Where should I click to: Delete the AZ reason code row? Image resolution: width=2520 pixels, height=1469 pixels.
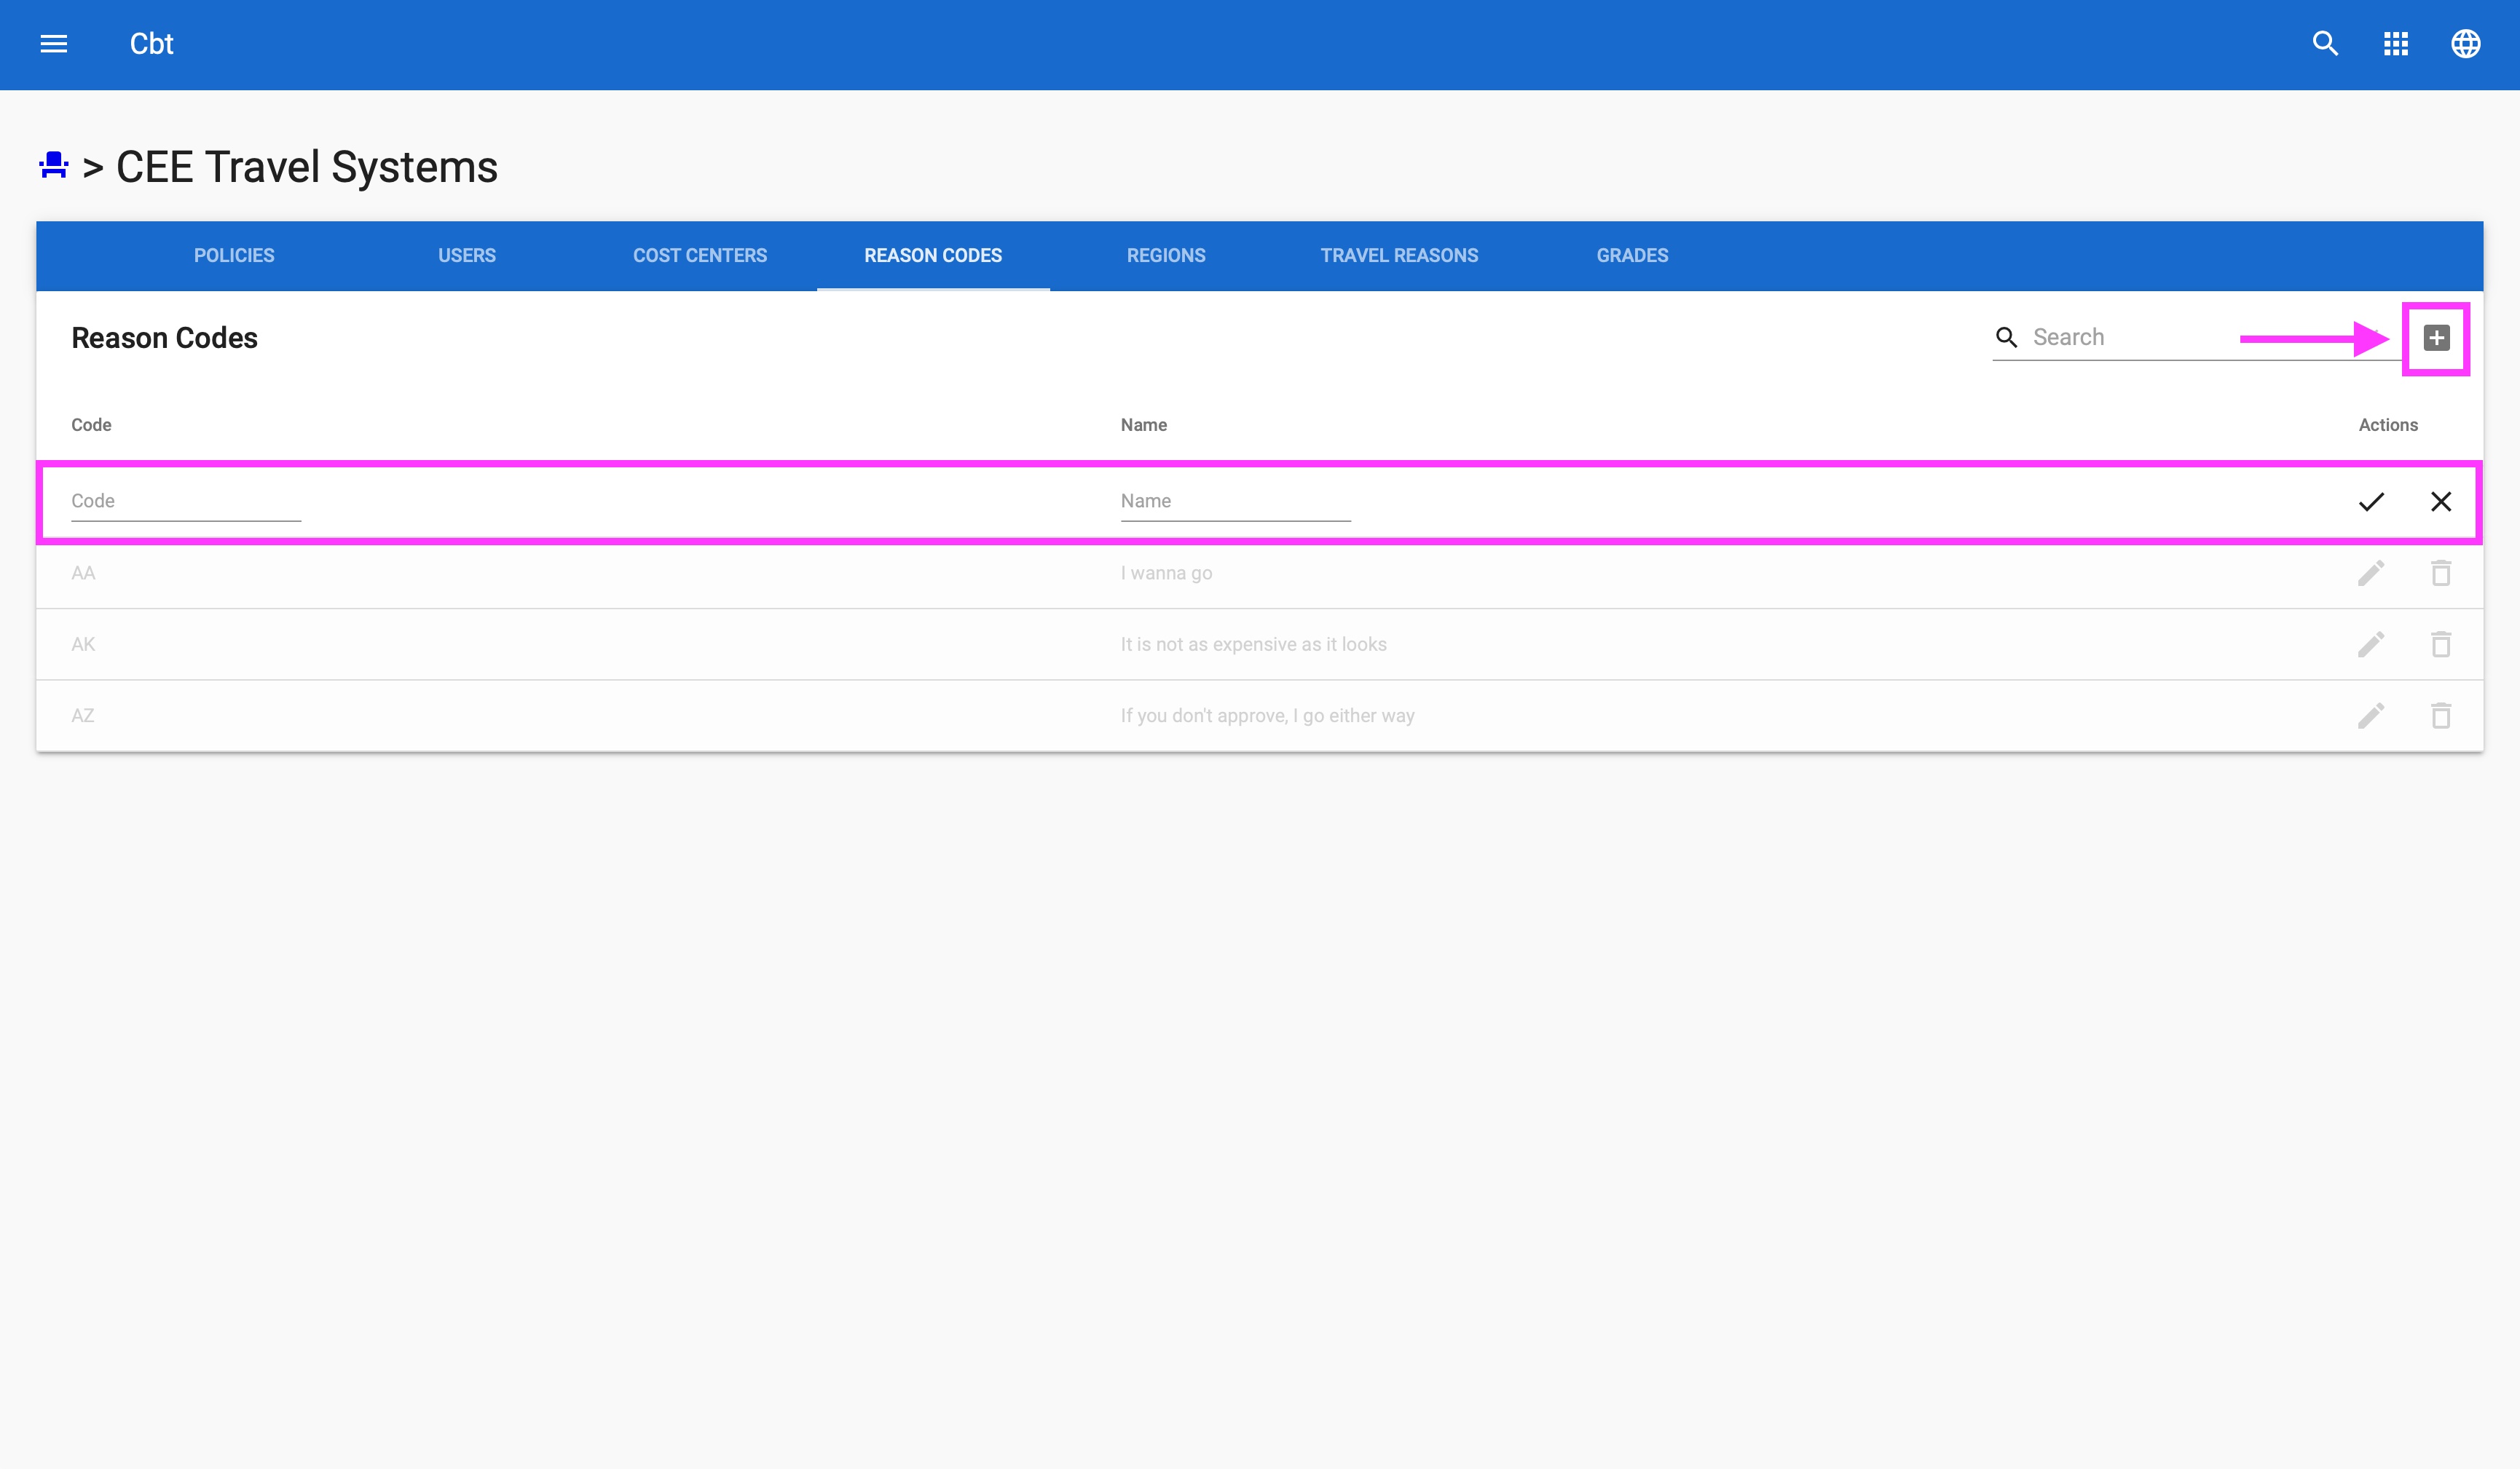(x=2441, y=716)
